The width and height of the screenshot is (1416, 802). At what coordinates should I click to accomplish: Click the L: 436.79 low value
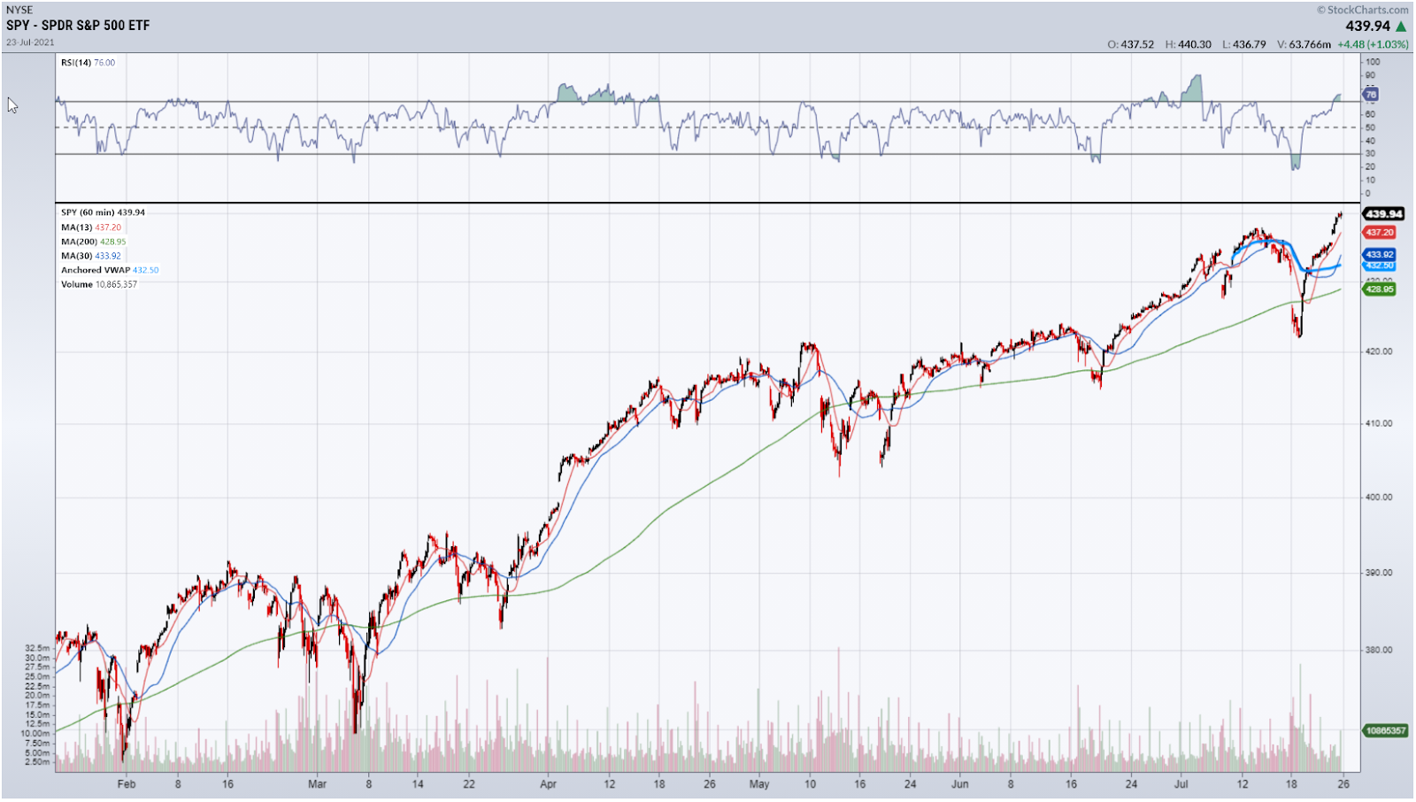pyautogui.click(x=1244, y=44)
